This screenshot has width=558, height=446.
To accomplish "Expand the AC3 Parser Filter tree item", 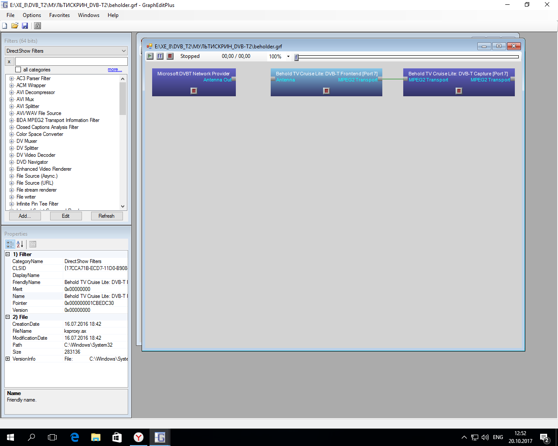I will pyautogui.click(x=12, y=79).
